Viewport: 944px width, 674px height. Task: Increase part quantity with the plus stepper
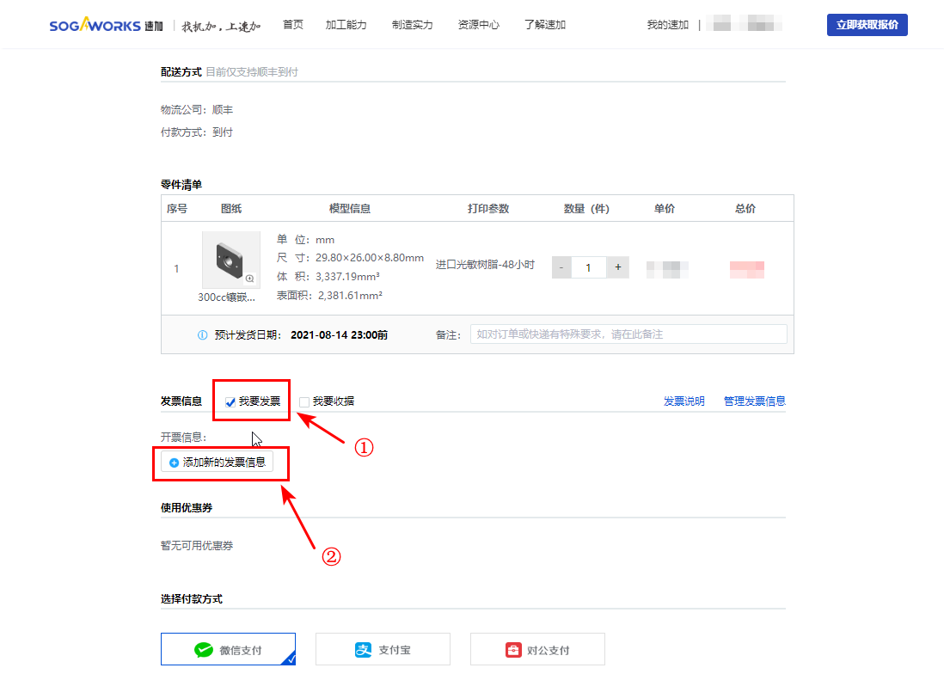pos(617,267)
